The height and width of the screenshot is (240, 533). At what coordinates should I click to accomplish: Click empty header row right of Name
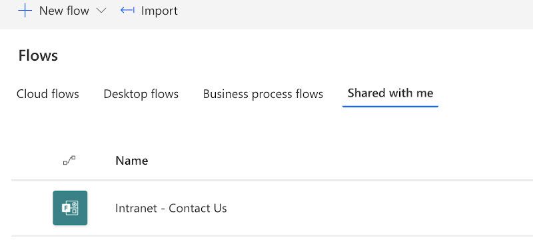tap(340, 161)
